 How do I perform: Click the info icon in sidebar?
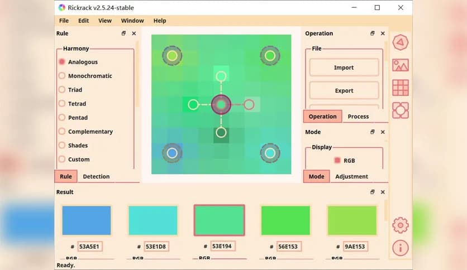(400, 248)
